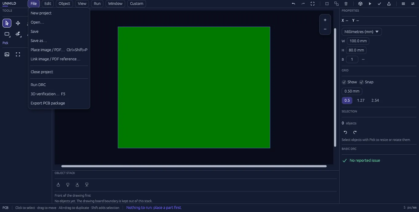Click the PCB mode label in status bar
The image size is (419, 212).
(x=6, y=208)
